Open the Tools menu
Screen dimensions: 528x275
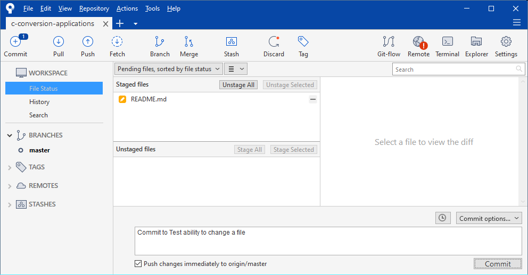(x=152, y=8)
